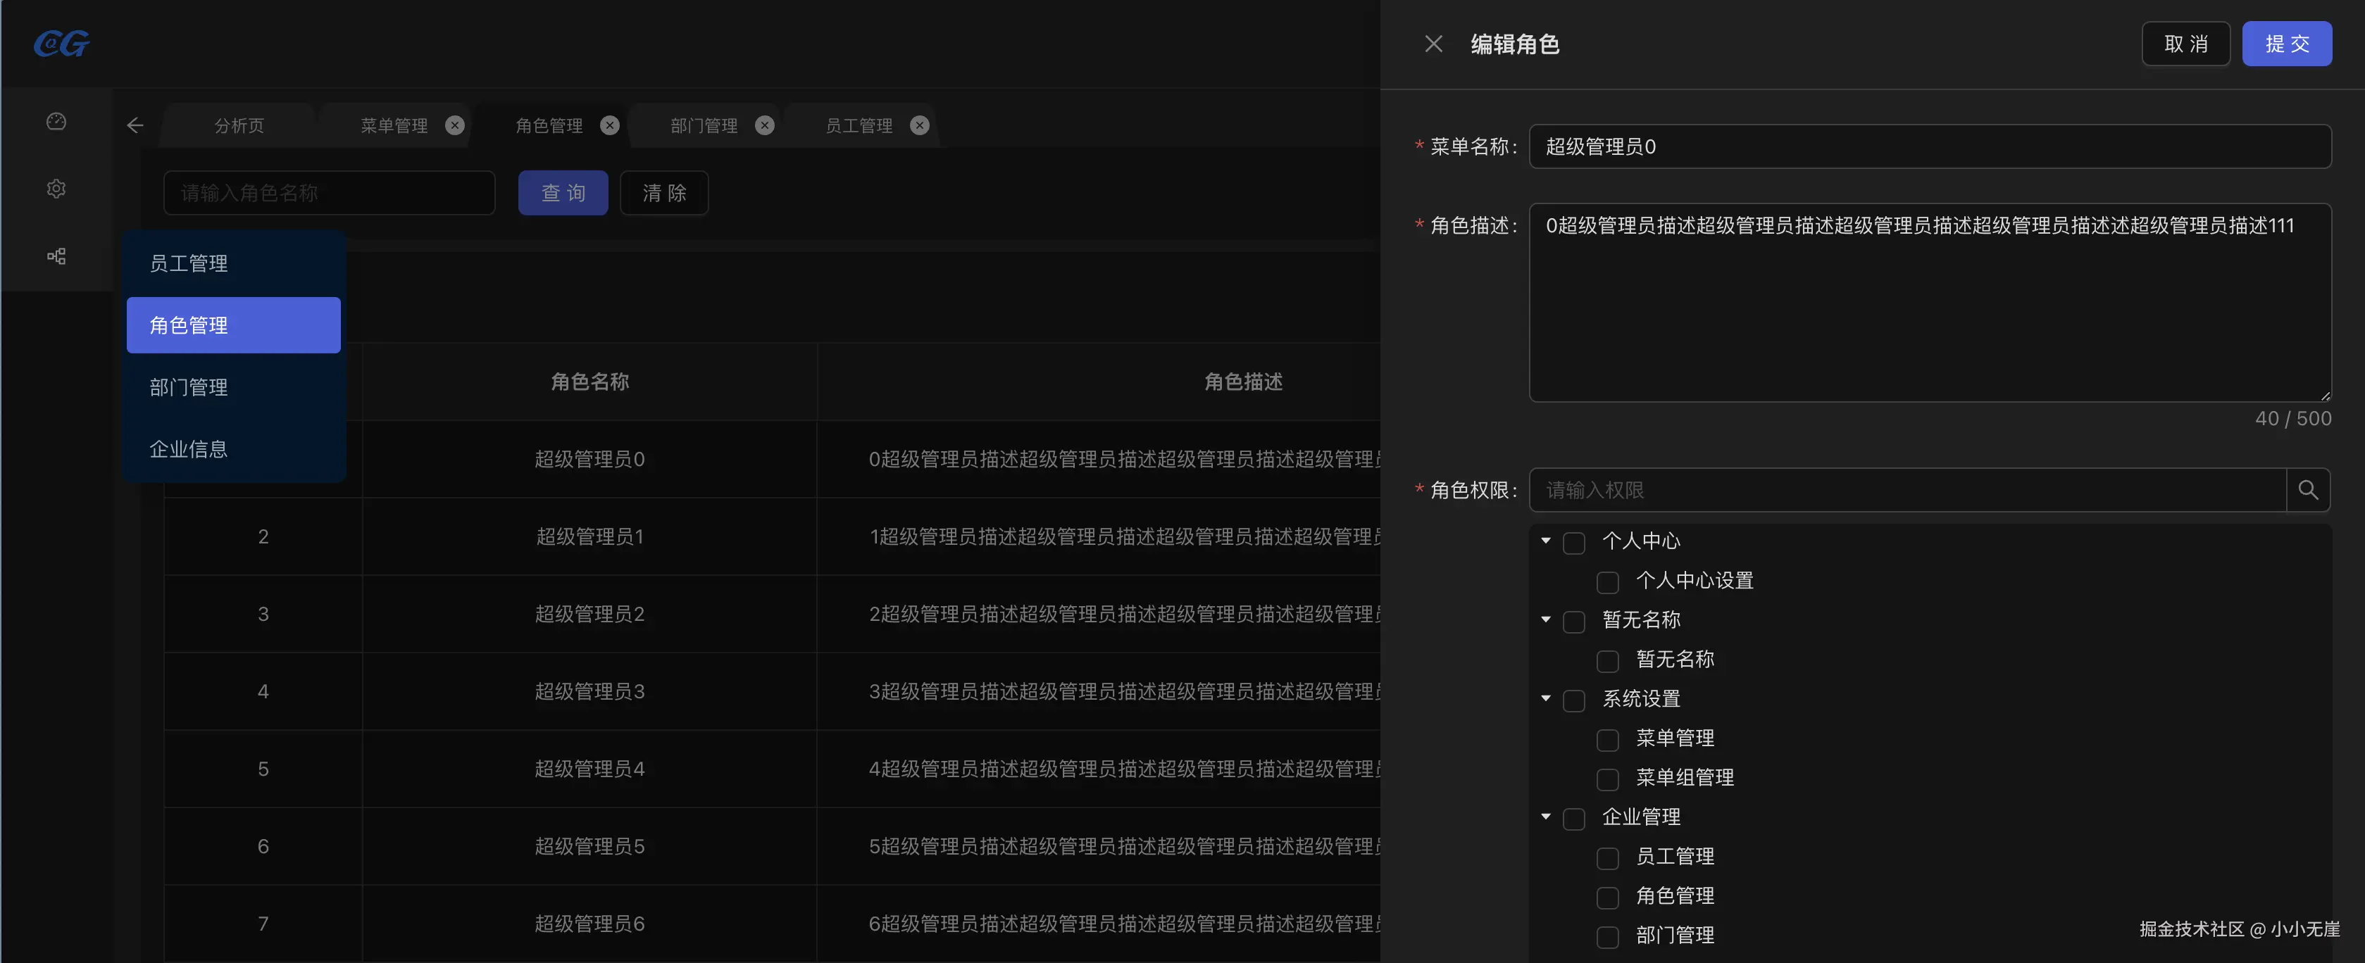The width and height of the screenshot is (2365, 963).
Task: Click the 提交 submit button
Action: (x=2286, y=44)
